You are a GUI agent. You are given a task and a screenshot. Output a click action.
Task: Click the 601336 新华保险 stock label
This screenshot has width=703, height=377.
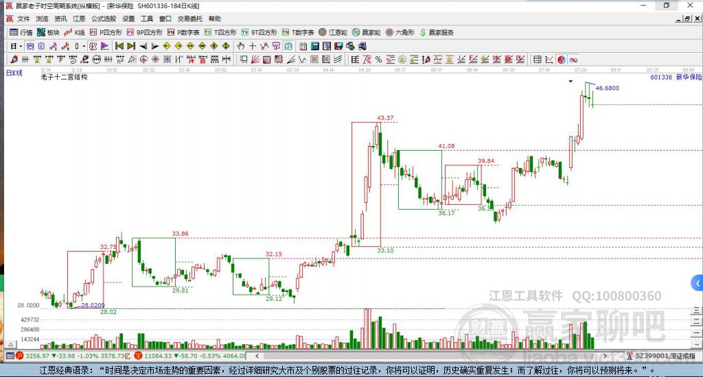point(676,77)
